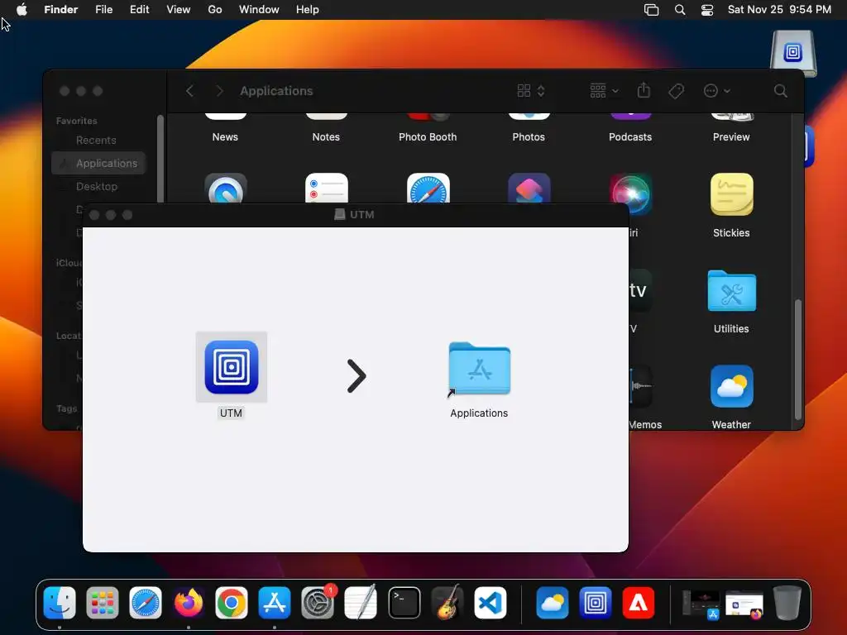Viewport: 847px width, 635px height.
Task: Open TextEdit from the Dock
Action: [361, 603]
